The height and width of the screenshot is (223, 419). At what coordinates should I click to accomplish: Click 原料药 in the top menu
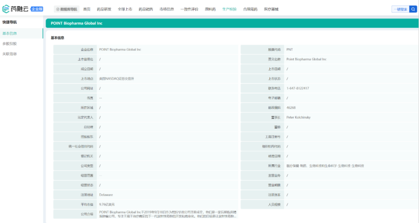[210, 9]
